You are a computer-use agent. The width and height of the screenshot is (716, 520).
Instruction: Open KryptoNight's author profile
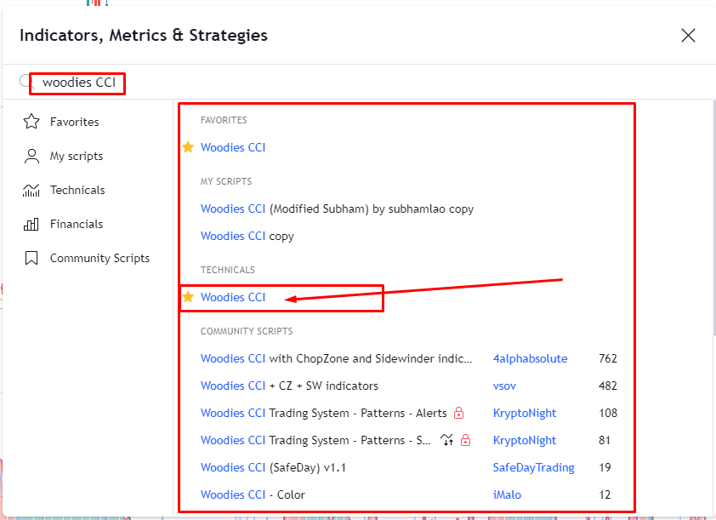coord(525,413)
